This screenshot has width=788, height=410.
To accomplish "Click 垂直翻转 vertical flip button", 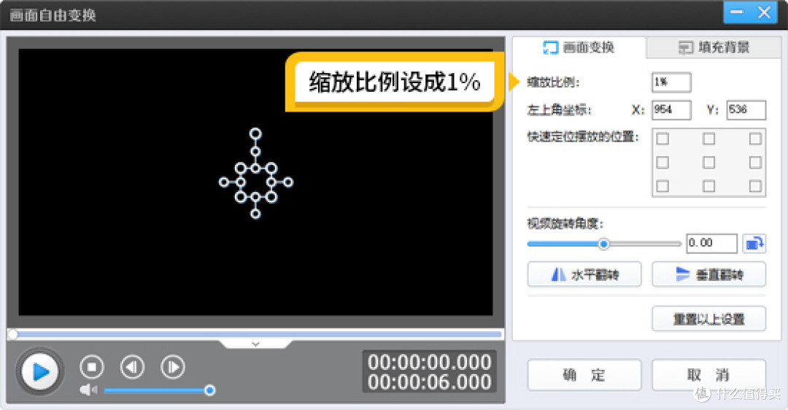I will [708, 274].
